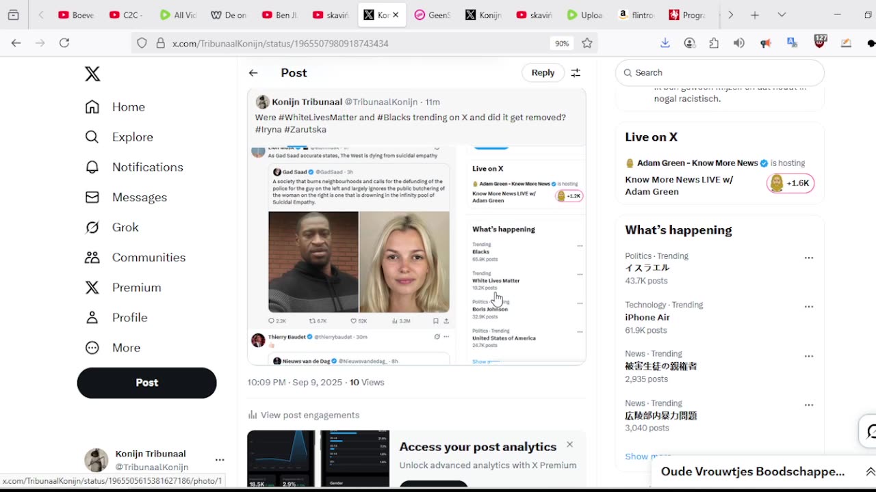Image resolution: width=876 pixels, height=492 pixels.
Task: Open the Grok chat floating button
Action: pyautogui.click(x=869, y=432)
